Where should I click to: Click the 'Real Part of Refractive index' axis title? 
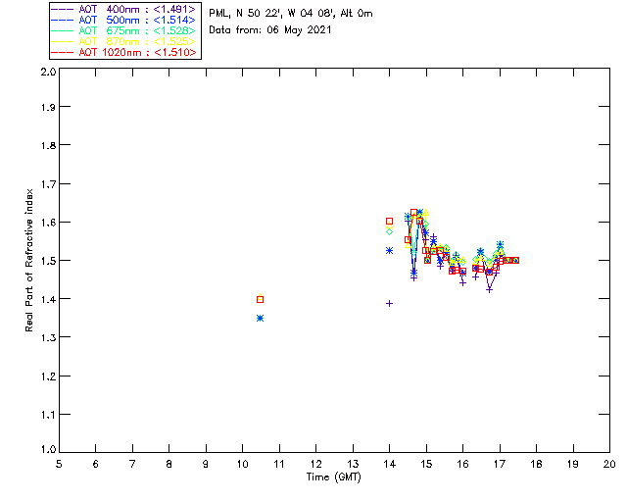pos(28,260)
